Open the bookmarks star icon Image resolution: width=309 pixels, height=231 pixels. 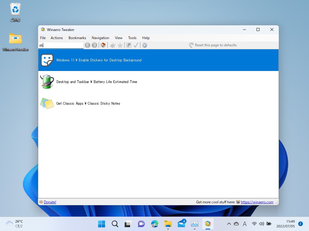click(120, 45)
